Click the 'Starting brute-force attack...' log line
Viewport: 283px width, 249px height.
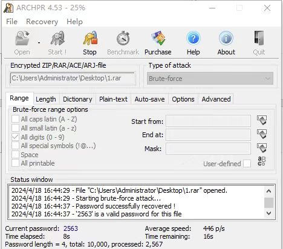86,198
